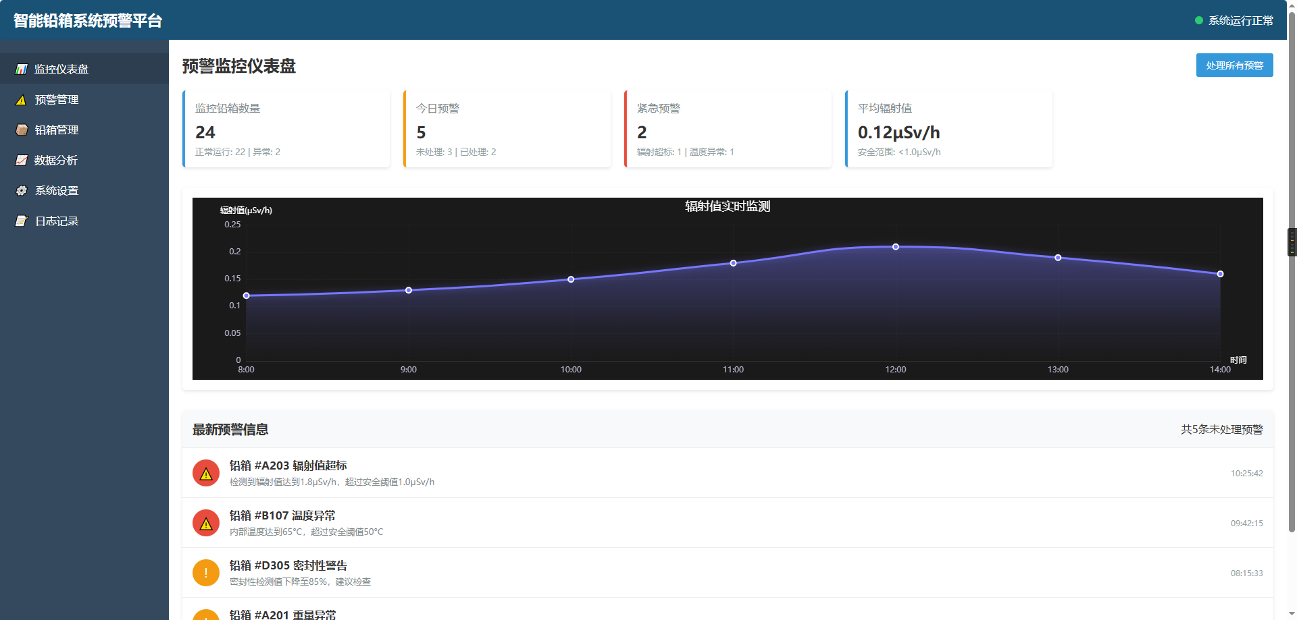Click orange exclamation icon for 铅箱 #D305
This screenshot has width=1297, height=620.
(x=206, y=573)
